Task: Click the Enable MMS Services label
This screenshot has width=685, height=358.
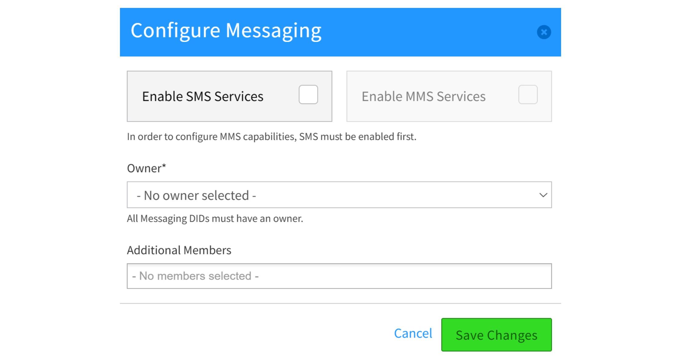Action: pyautogui.click(x=423, y=96)
